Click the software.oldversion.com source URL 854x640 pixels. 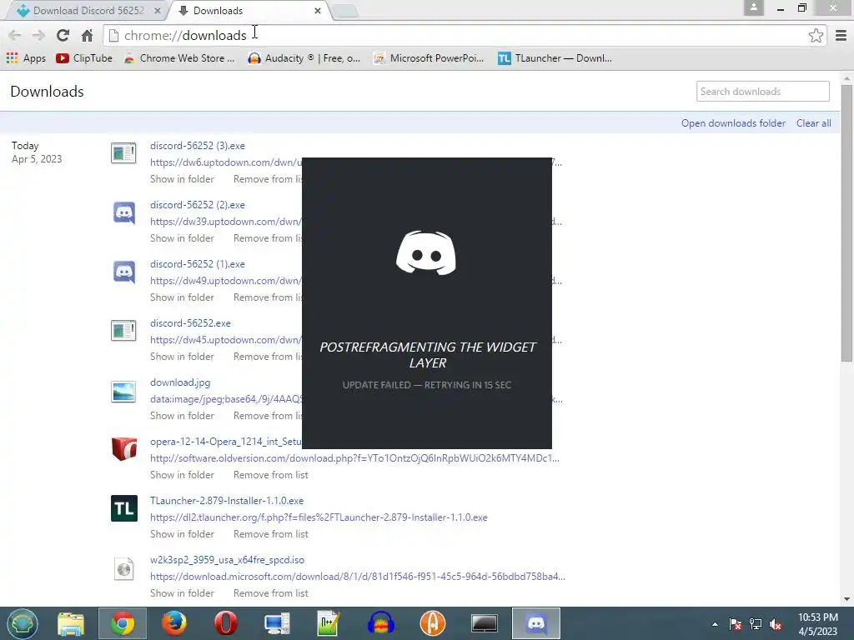[354, 458]
